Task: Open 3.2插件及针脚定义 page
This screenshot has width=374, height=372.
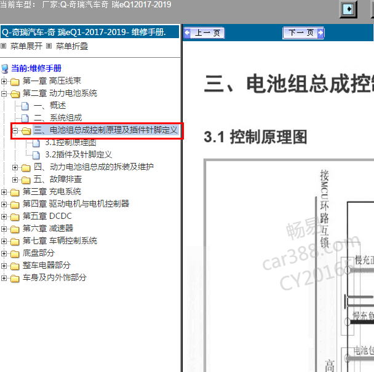Action: click(79, 154)
